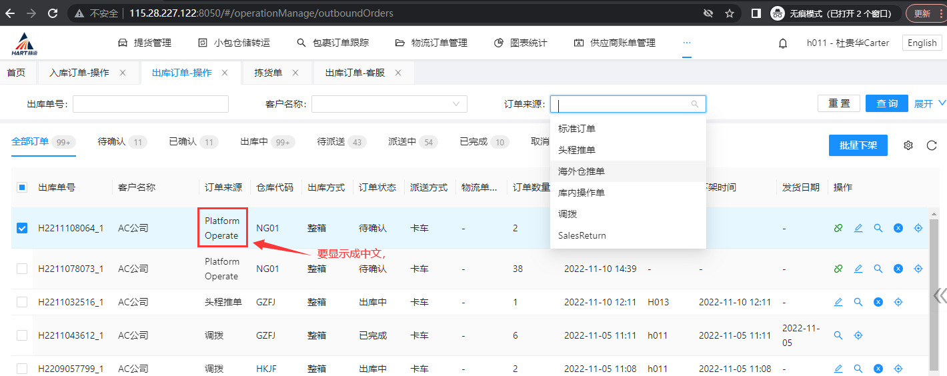Open the table column settings gear
Viewport: 947px width, 376px height.
(x=908, y=145)
